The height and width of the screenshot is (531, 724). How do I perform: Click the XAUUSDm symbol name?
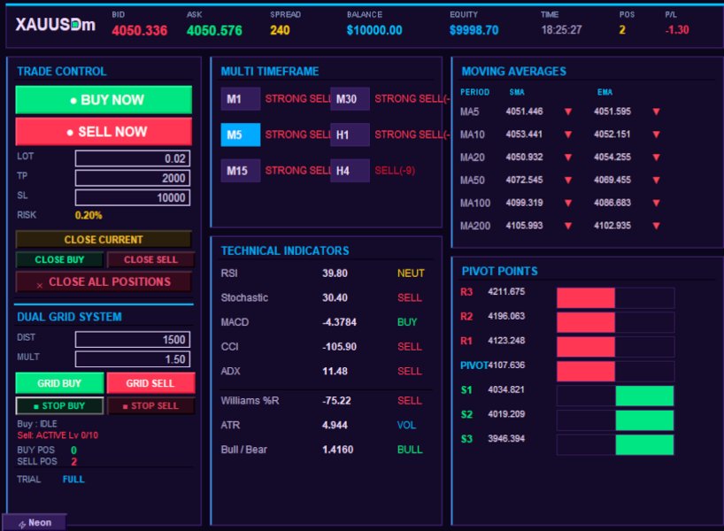point(56,25)
